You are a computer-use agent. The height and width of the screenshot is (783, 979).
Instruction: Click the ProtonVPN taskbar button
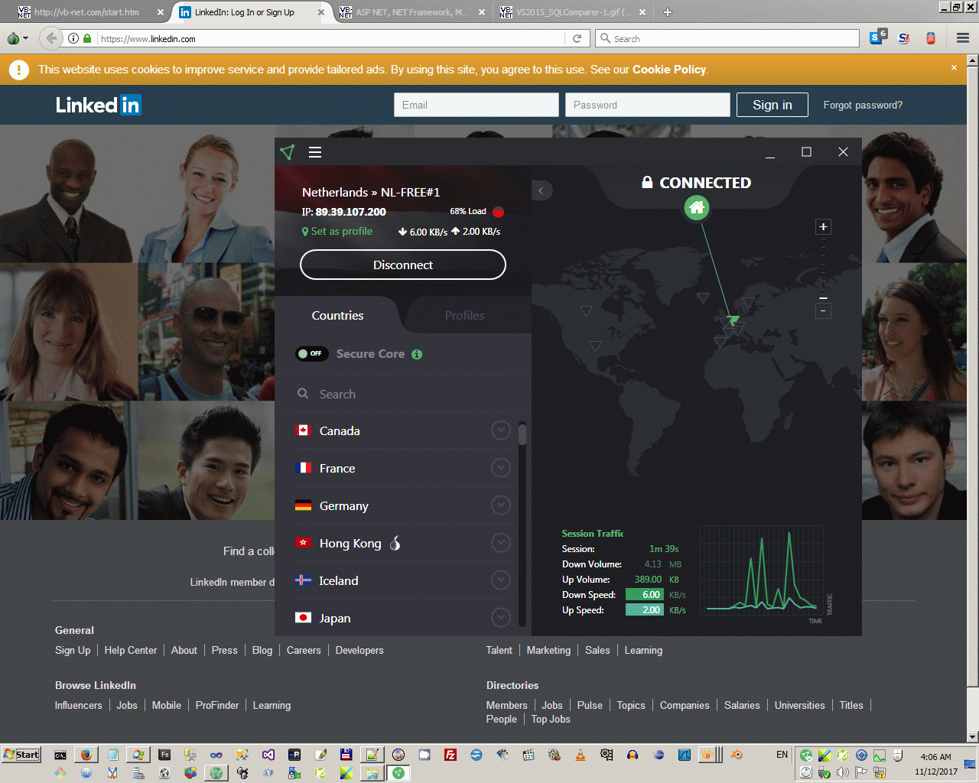click(398, 773)
